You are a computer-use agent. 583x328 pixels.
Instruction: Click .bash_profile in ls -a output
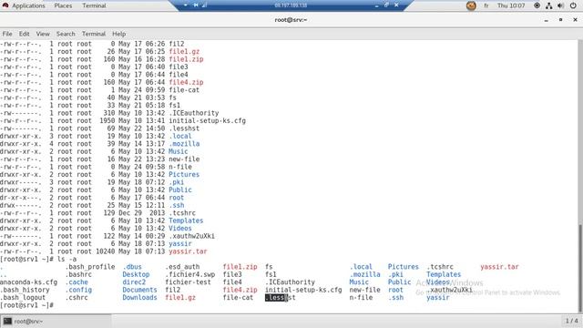coord(90,267)
